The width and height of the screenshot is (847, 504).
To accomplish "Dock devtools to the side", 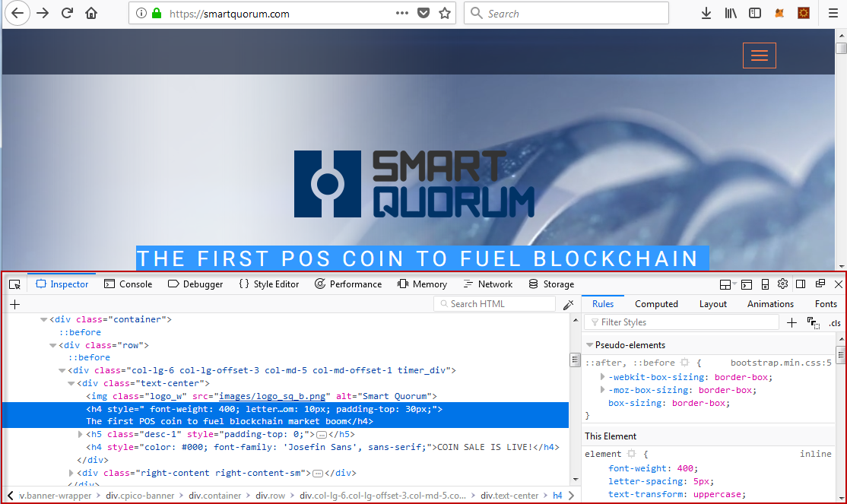I will click(x=801, y=284).
